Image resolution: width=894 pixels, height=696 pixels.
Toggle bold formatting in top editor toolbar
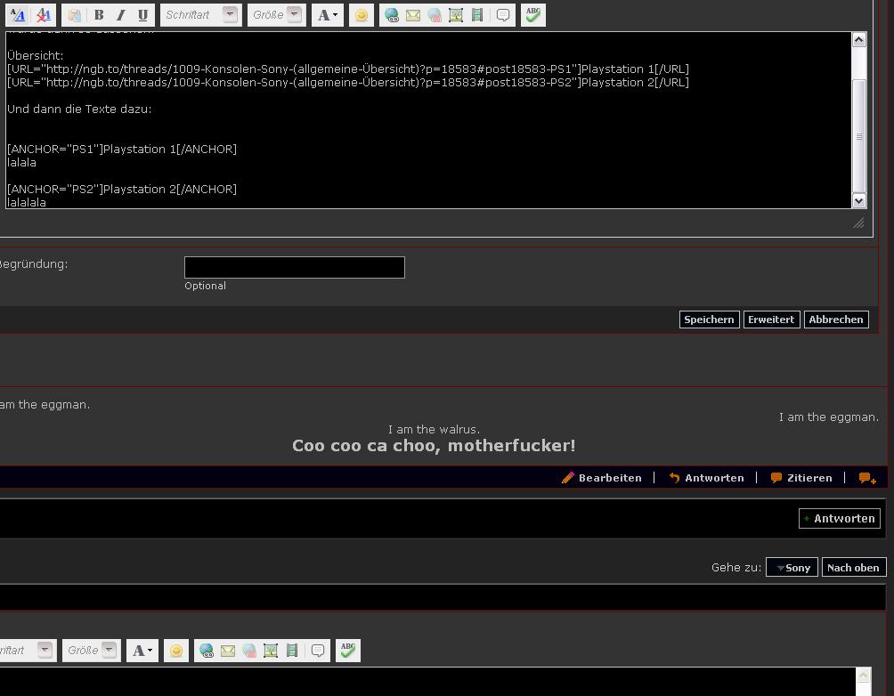(x=99, y=15)
